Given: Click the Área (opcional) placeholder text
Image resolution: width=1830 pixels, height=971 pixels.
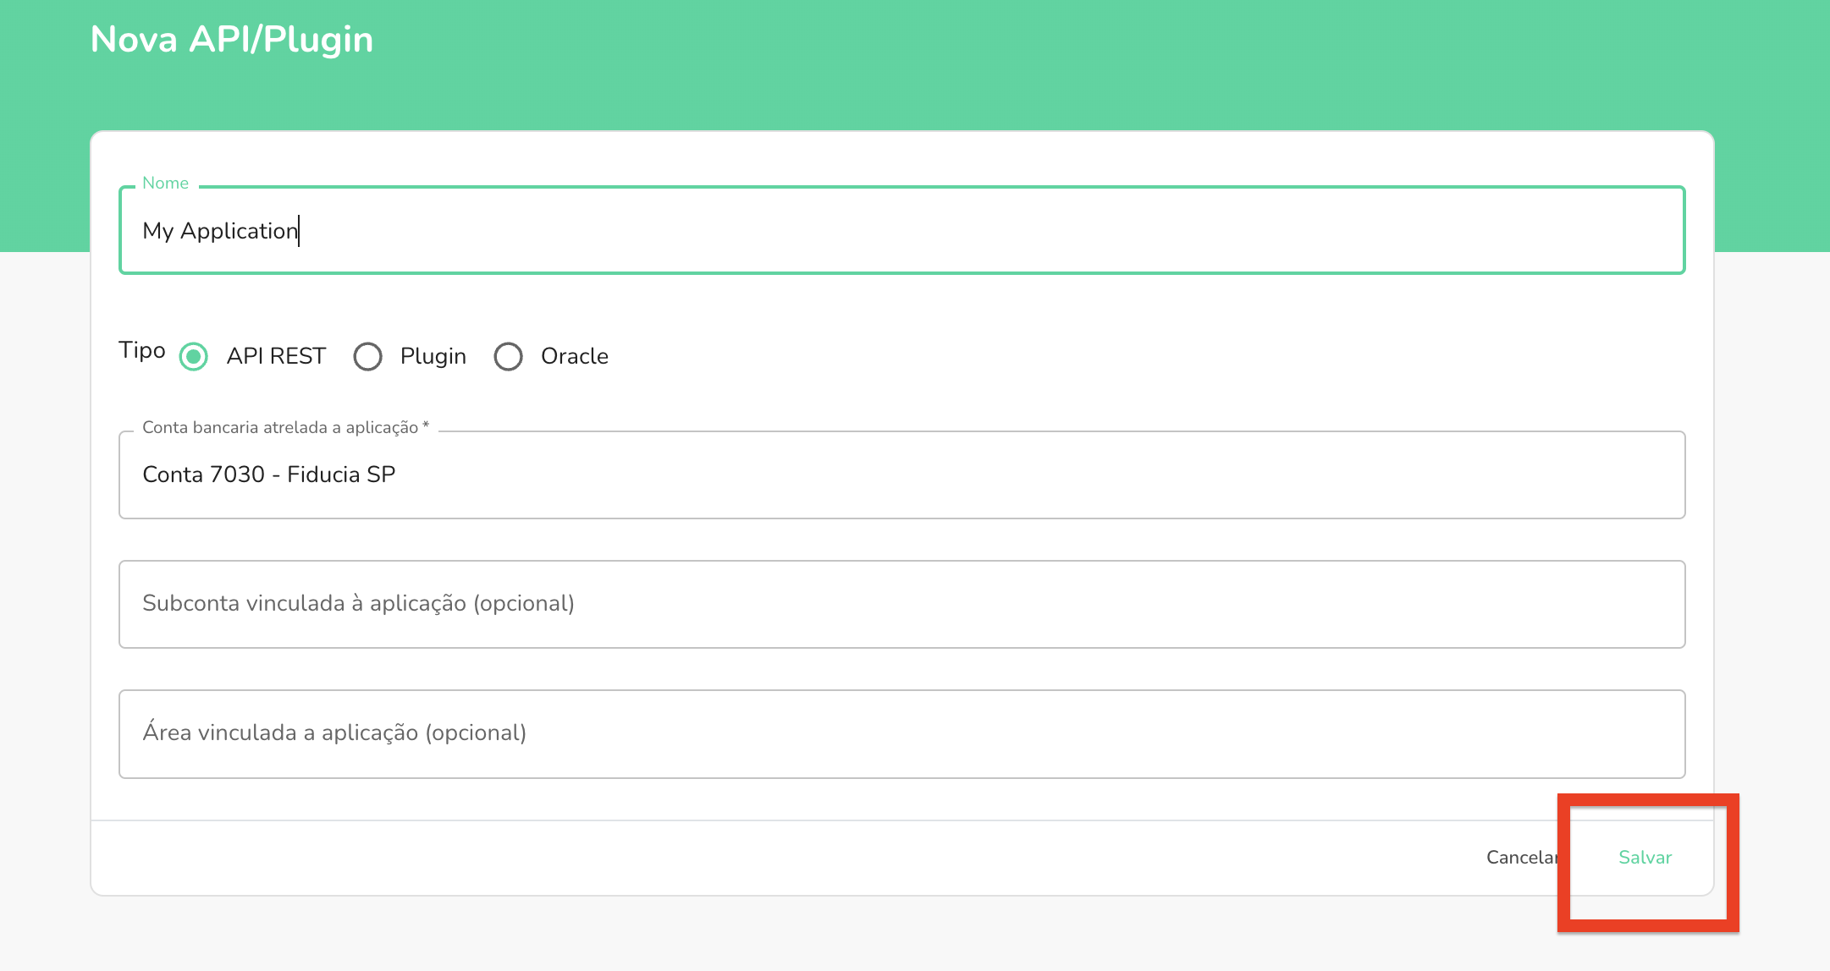Looking at the screenshot, I should click(x=334, y=732).
